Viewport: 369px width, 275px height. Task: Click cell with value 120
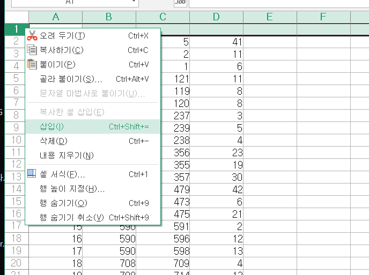click(x=175, y=103)
